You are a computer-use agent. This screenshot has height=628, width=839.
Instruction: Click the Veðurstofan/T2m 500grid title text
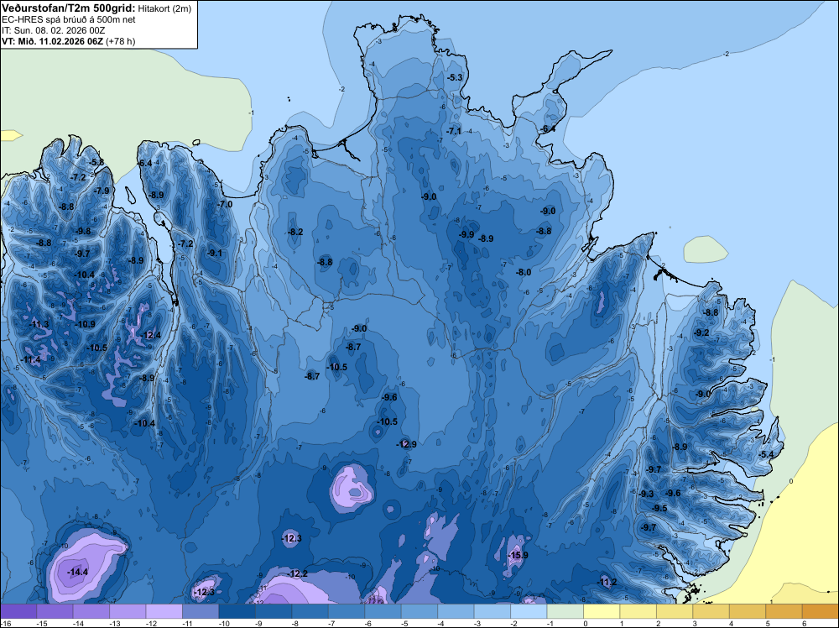[x=69, y=8]
